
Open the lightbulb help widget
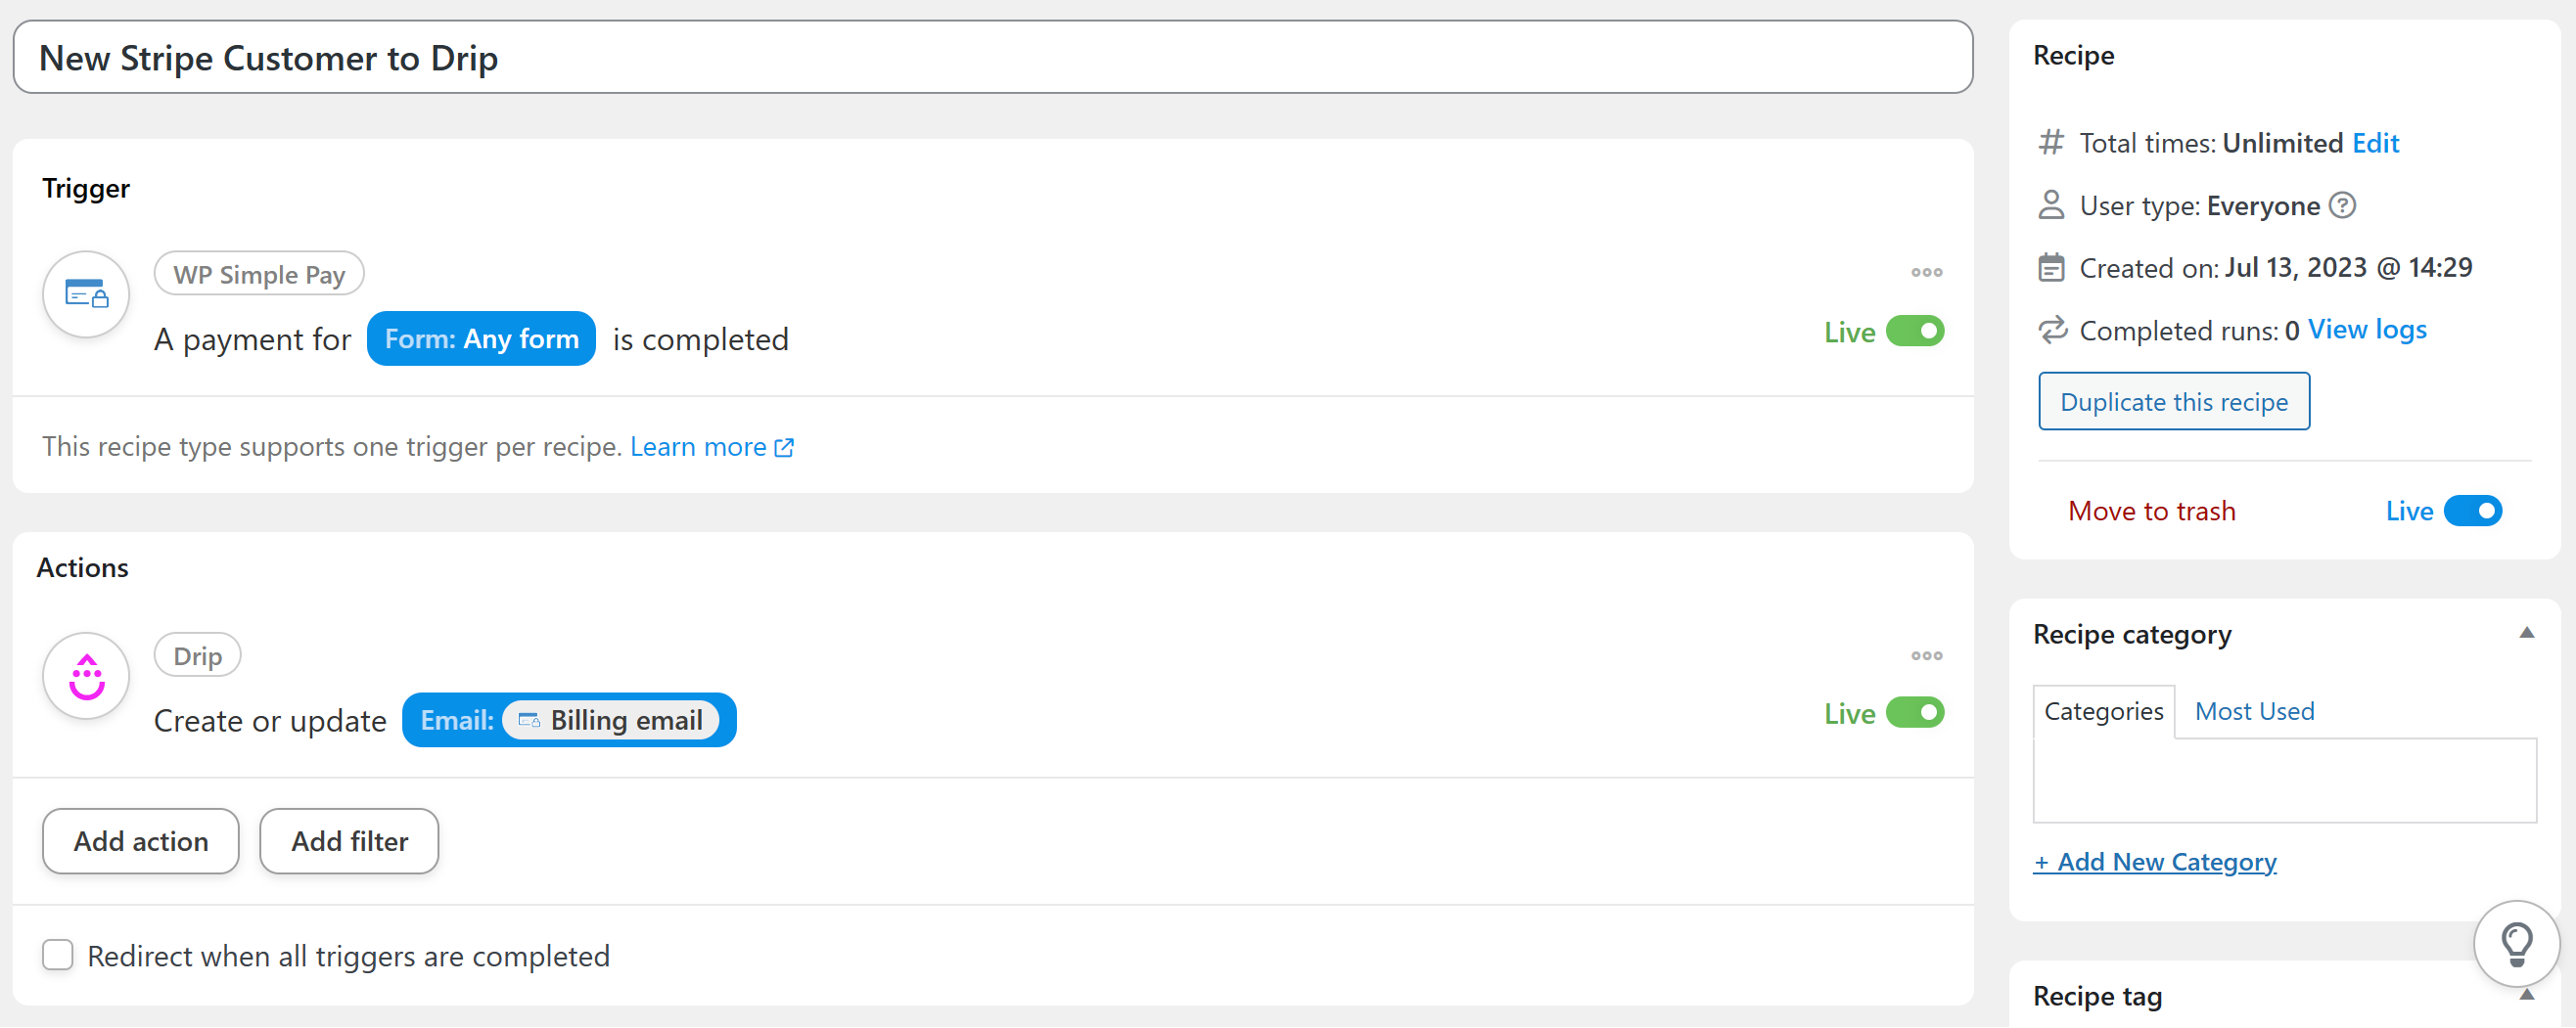pyautogui.click(x=2516, y=942)
